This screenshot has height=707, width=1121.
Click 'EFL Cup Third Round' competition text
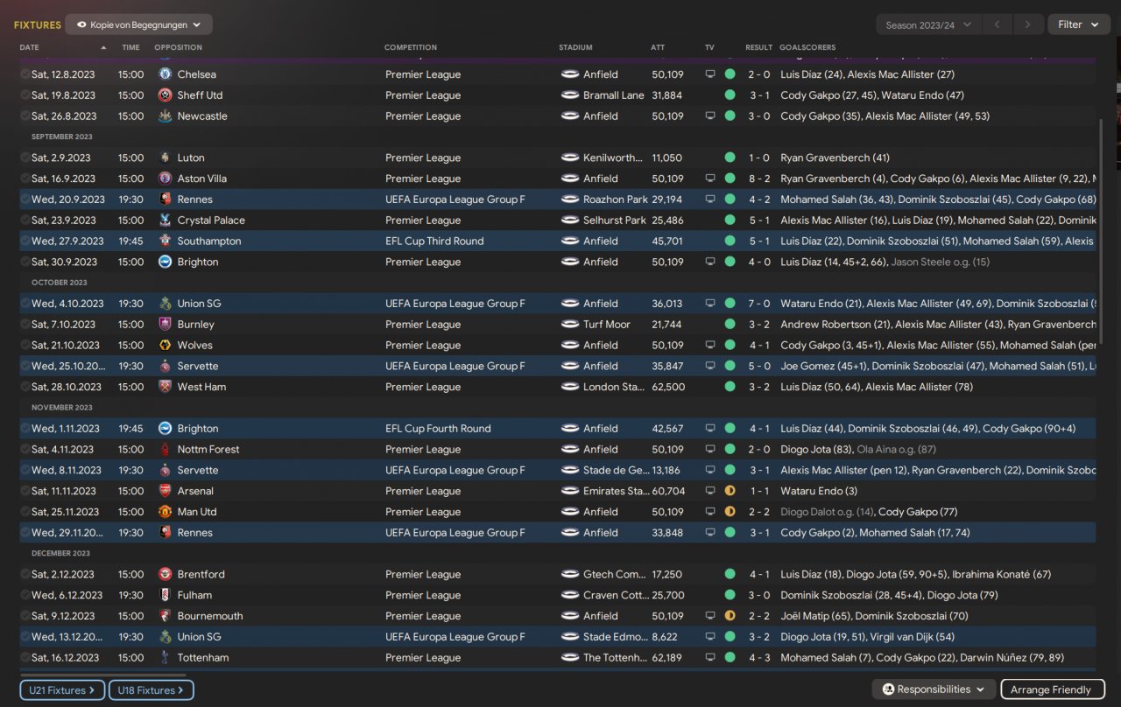tap(435, 241)
